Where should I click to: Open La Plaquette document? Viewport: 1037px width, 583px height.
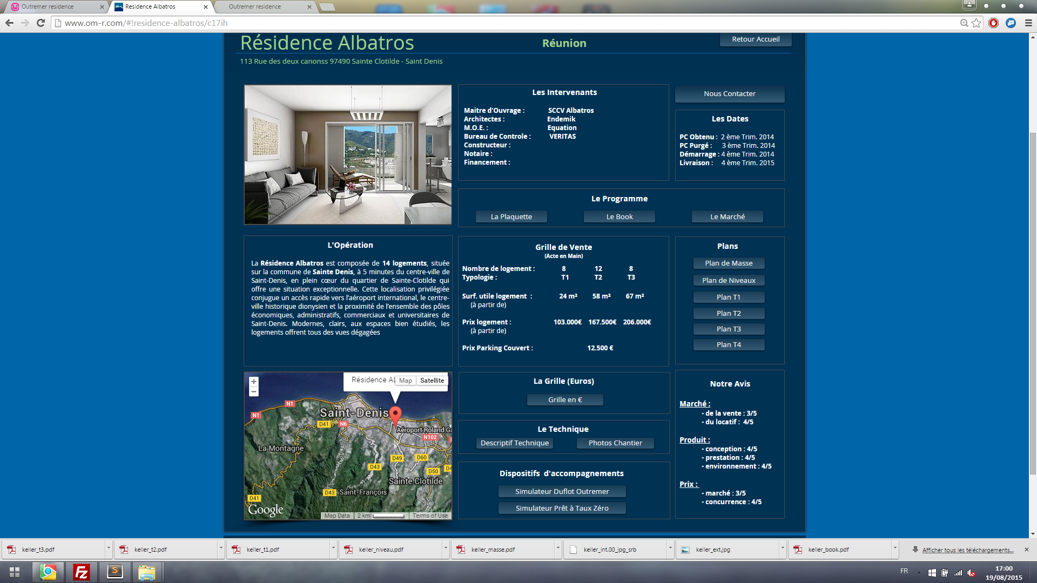(x=511, y=216)
